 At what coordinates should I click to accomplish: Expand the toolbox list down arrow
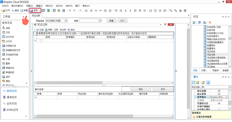[x=27, y=83]
